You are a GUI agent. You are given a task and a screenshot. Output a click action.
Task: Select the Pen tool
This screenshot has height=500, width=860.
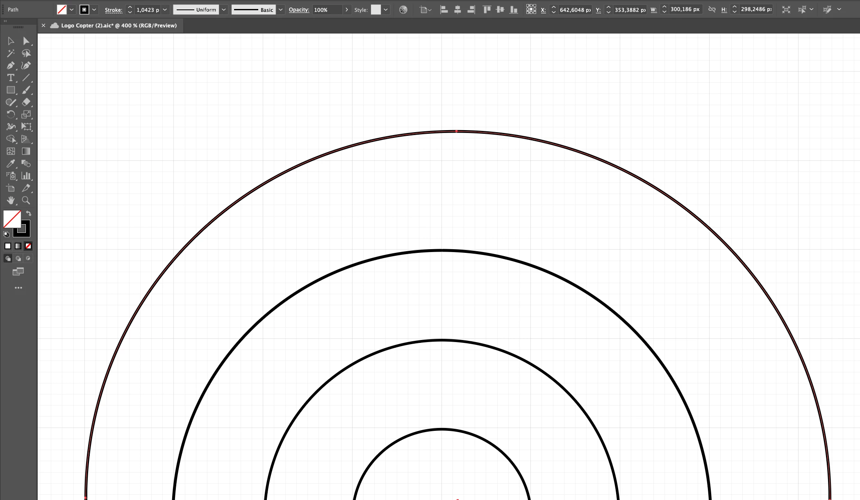(x=11, y=65)
